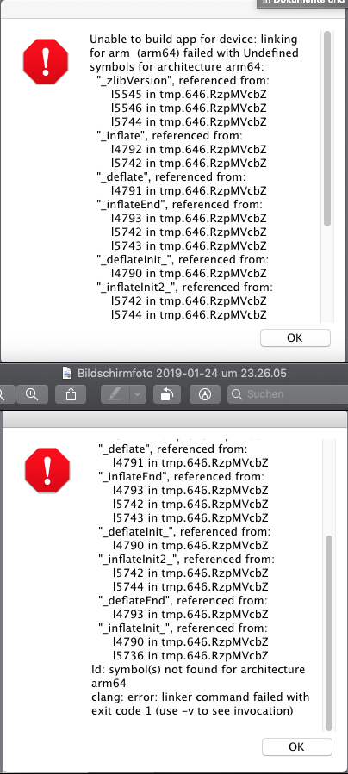Select the highlight pen tool

tap(115, 394)
